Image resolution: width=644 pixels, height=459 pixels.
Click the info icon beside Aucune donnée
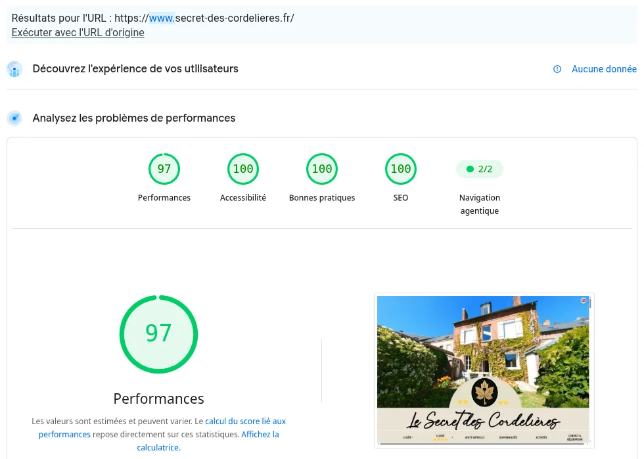point(557,69)
